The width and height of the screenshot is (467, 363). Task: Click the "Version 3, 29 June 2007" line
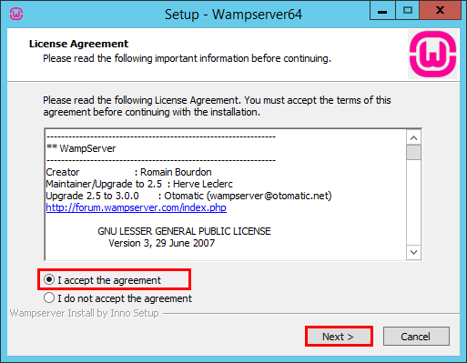coord(162,243)
